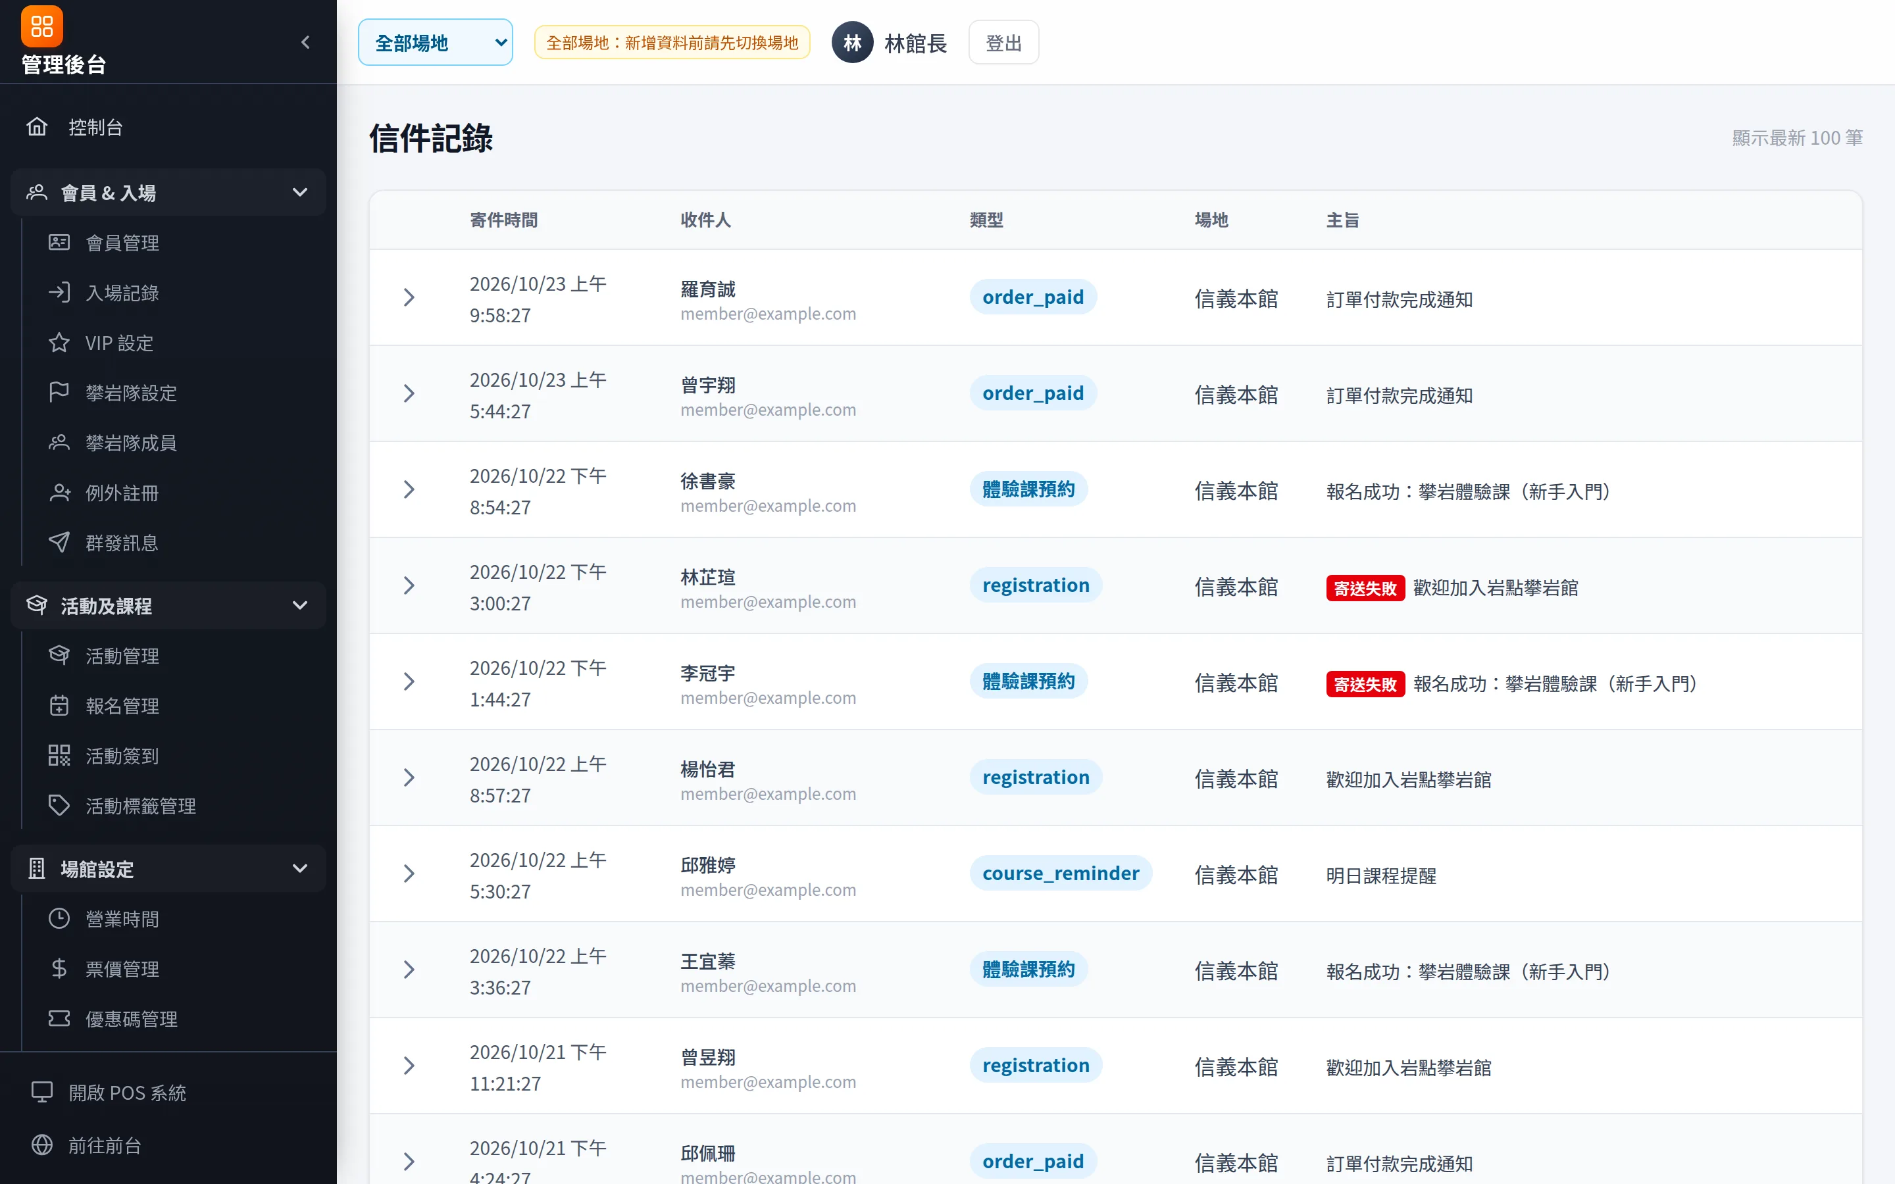Click the 開啟 POS 系統 monitor icon
Screen dimensions: 1895x1184
click(x=41, y=1093)
